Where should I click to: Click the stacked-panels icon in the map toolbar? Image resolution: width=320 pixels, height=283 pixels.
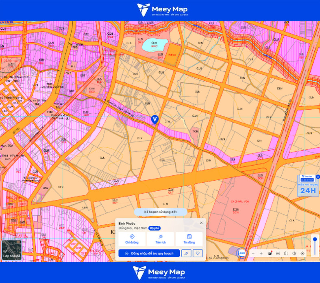point(278,253)
